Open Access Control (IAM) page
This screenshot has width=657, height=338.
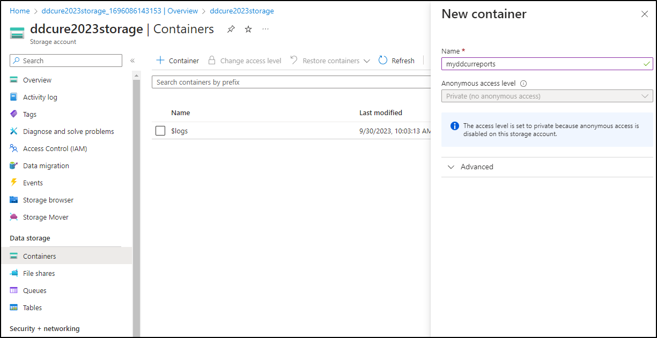55,148
